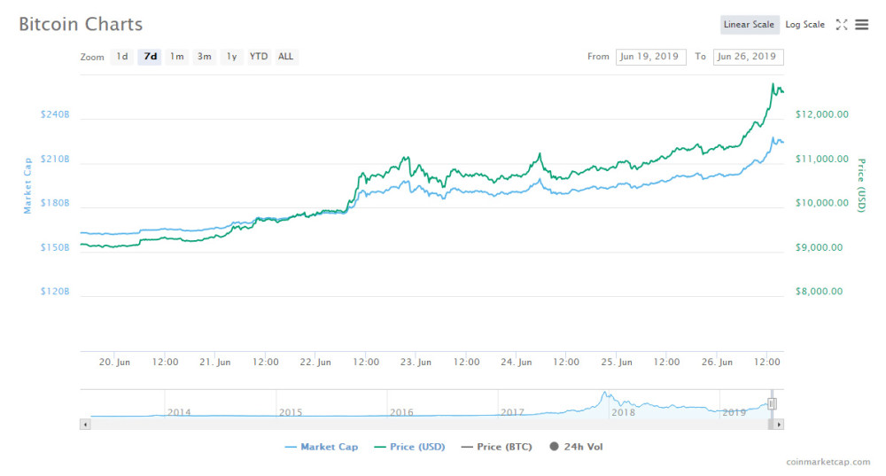Select the 7d zoom range
886x476 pixels.
pyautogui.click(x=150, y=57)
